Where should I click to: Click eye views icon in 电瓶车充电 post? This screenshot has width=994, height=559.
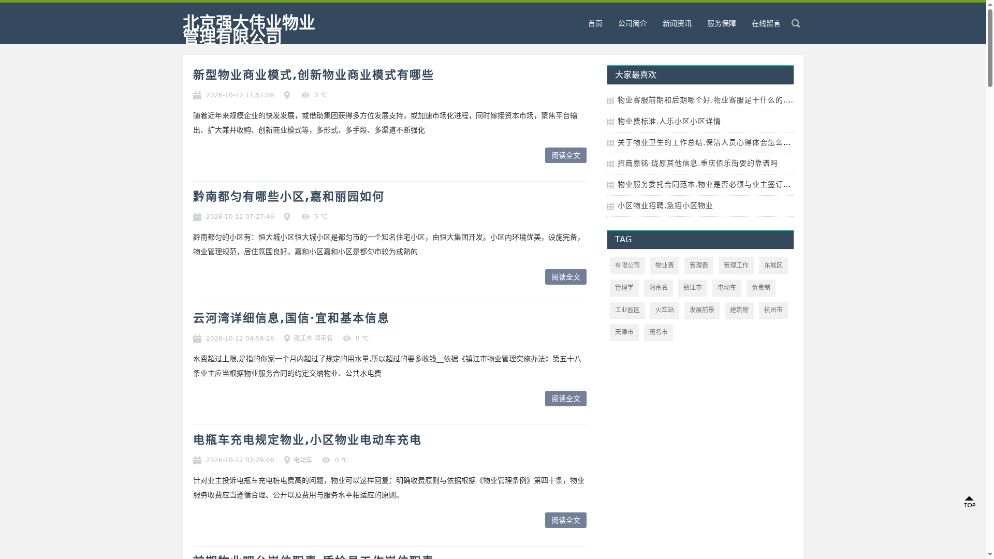326,460
